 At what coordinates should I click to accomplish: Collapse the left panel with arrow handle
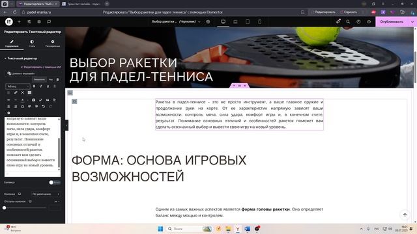66,125
